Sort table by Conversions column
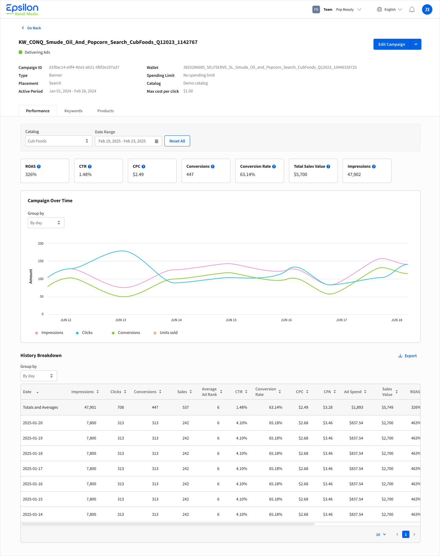The image size is (440, 556). point(160,392)
